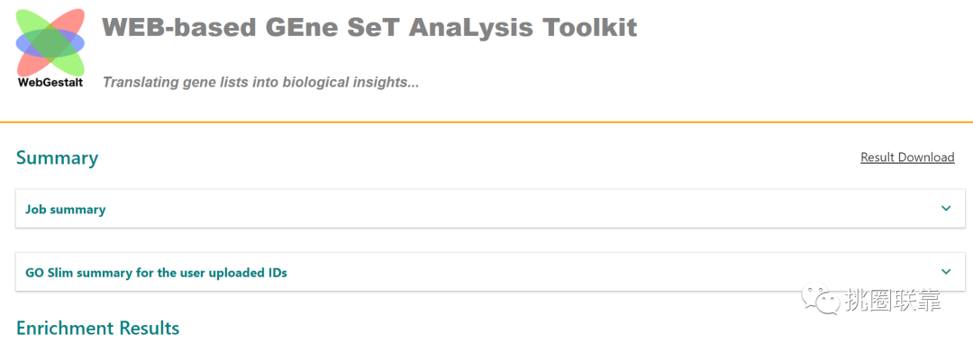The height and width of the screenshot is (343, 973).
Task: Expand the GO Slim summary chevron
Action: [946, 272]
